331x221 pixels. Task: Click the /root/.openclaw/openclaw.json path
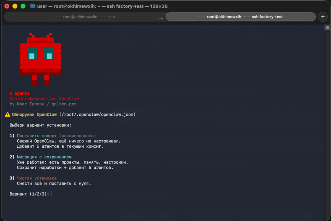tap(97, 115)
